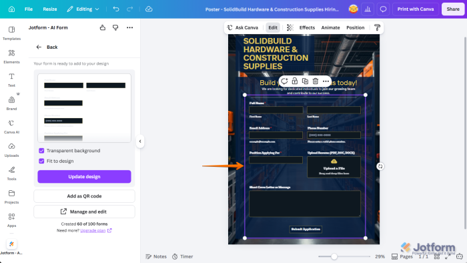The width and height of the screenshot is (467, 263).
Task: Click the Share button
Action: pyautogui.click(x=453, y=9)
